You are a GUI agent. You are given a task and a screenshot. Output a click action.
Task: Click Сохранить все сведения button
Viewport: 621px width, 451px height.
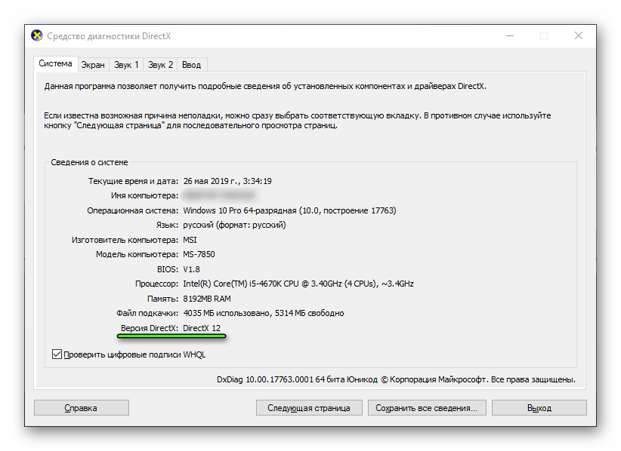point(426,408)
